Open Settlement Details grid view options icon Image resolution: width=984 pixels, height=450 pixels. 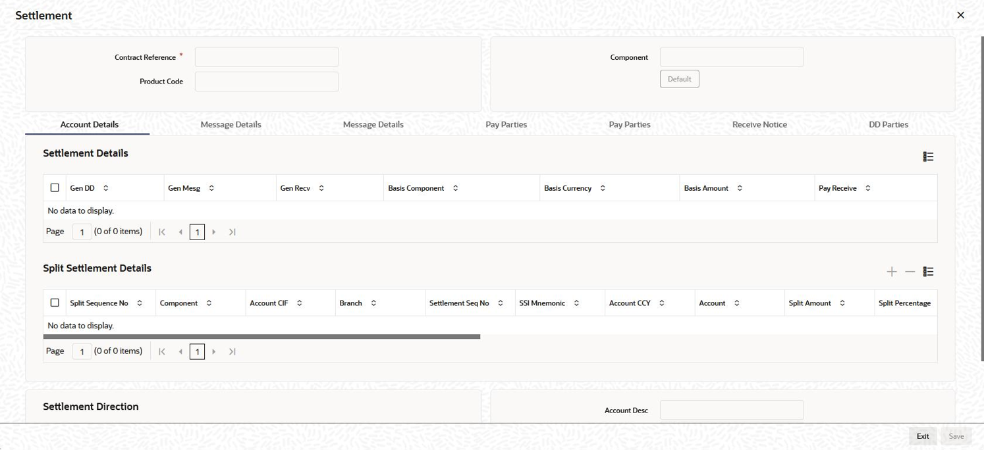point(928,157)
